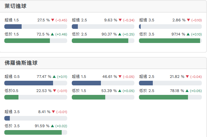Click the 佛羅倫斯 超過 3.5 label
This screenshot has height=137, width=207.
12,112
